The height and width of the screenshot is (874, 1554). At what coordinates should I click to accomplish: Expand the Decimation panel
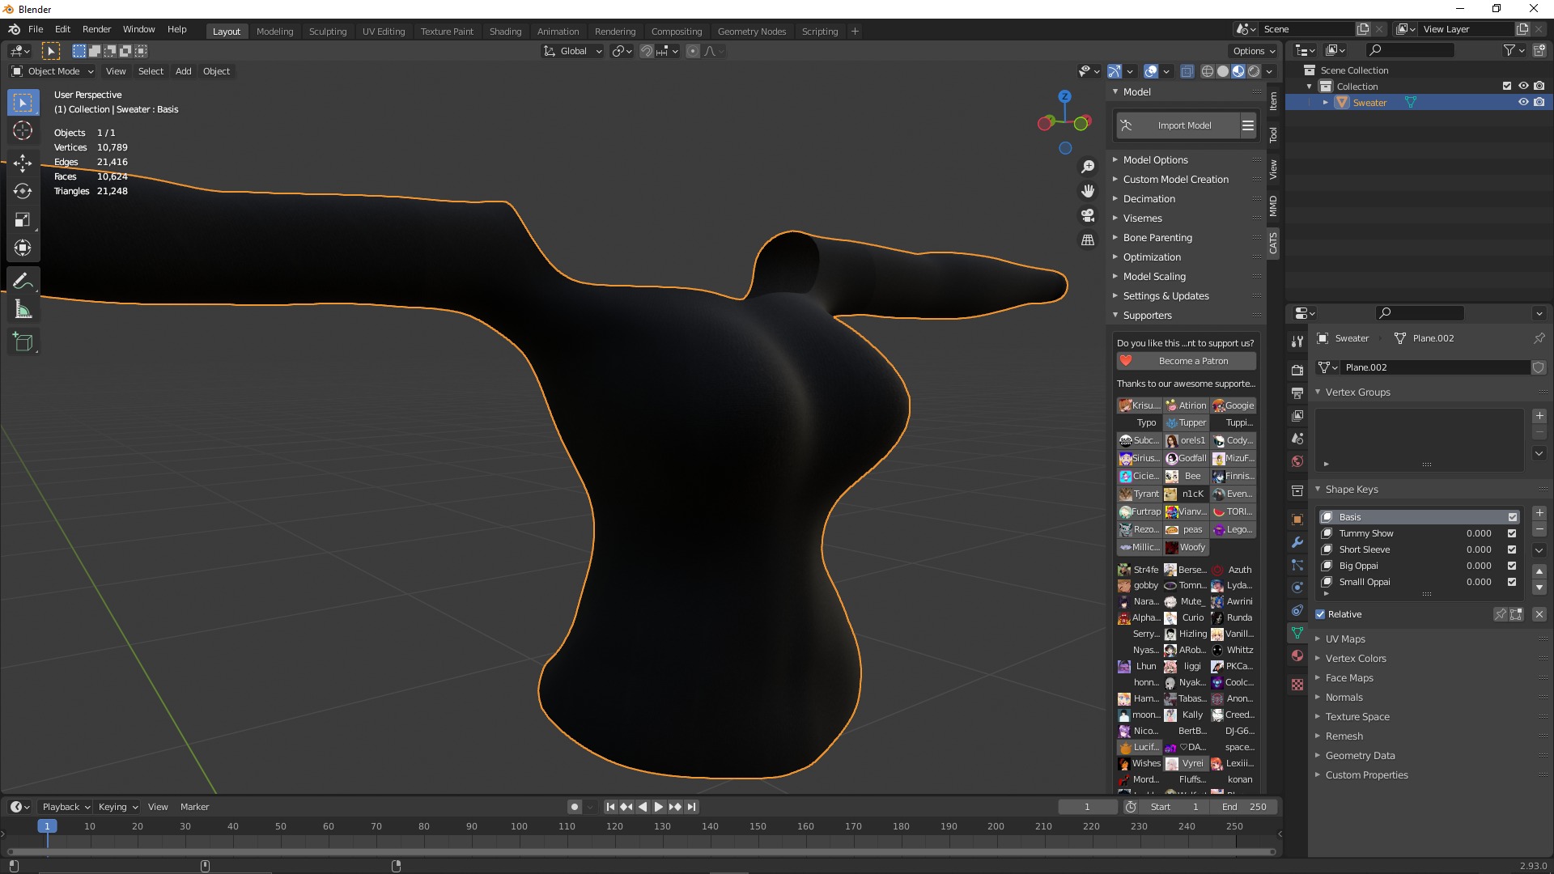coord(1149,199)
